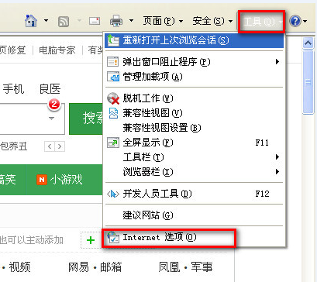The image size is (317, 282).
Task: Click the 包养丑 hot search text
Action: pyautogui.click(x=13, y=146)
